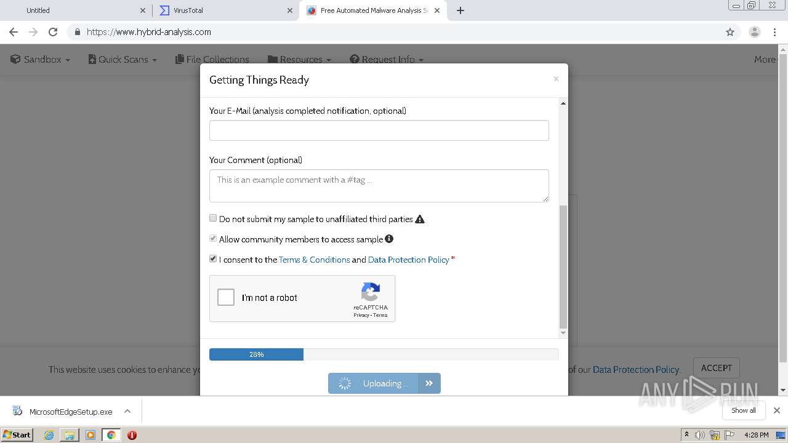Open the Chrome profile avatar icon

[x=755, y=32]
